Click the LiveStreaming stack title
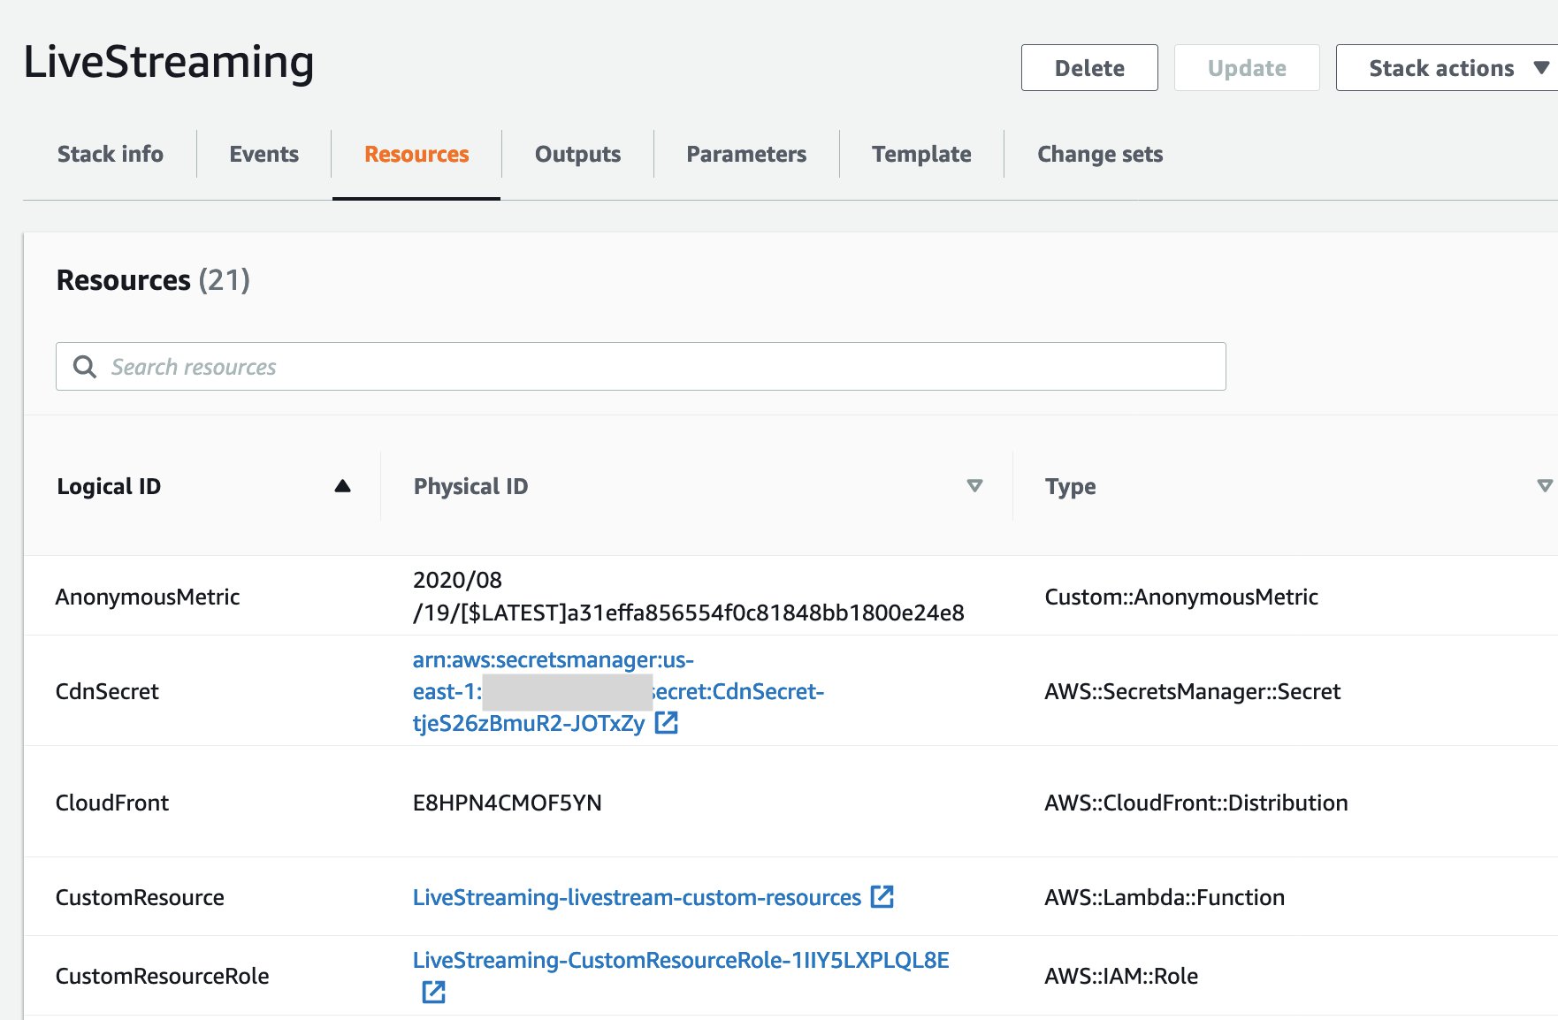 (x=169, y=62)
